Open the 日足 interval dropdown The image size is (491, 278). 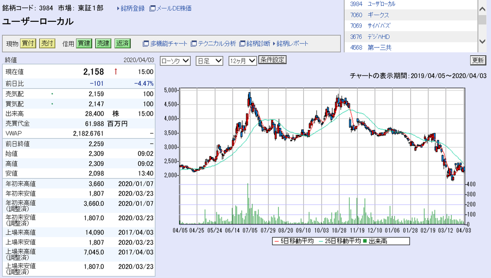209,61
